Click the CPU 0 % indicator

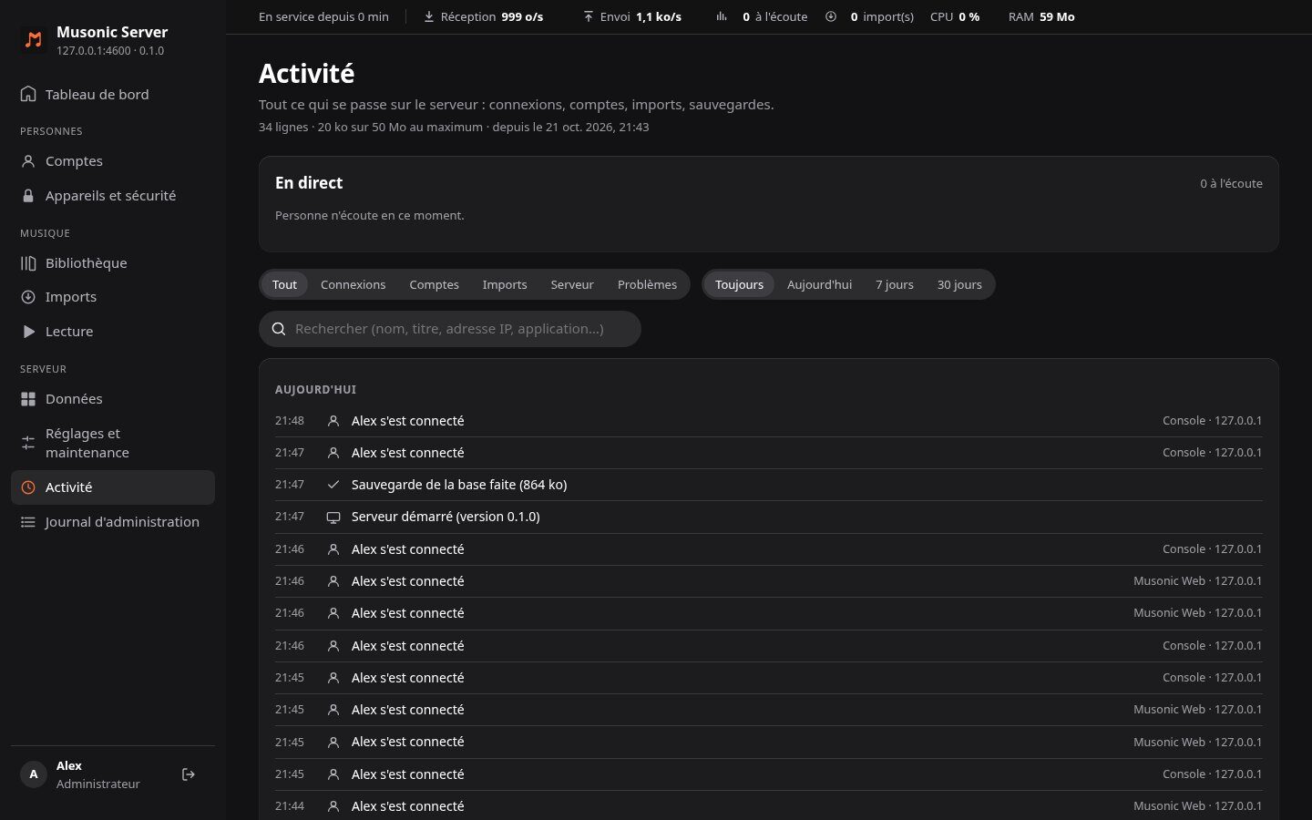coord(955,16)
